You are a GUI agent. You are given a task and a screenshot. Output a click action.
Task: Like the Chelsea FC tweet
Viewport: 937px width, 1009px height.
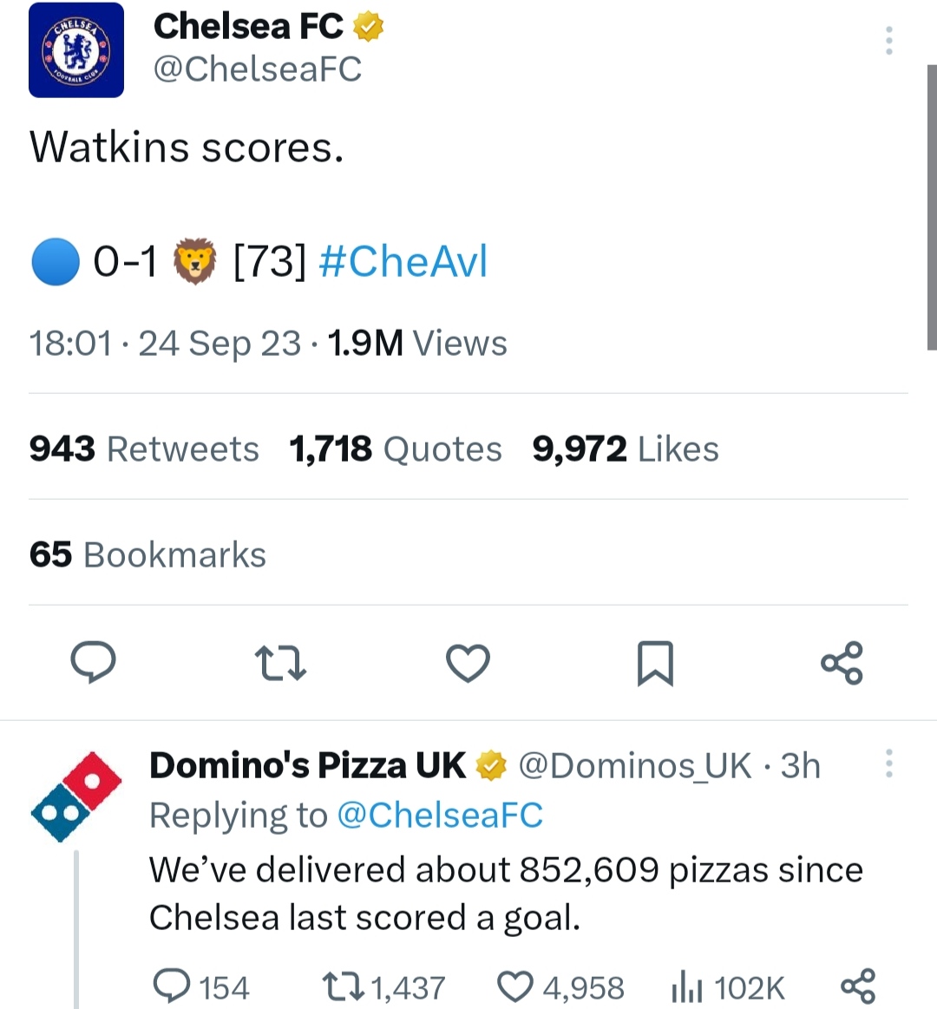468,664
